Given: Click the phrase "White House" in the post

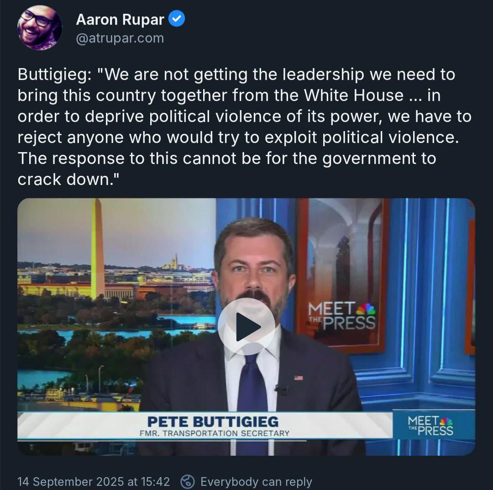Looking at the screenshot, I should point(354,95).
